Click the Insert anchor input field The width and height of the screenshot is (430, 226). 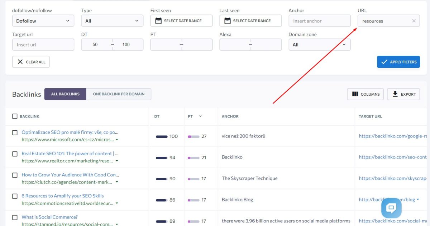[x=319, y=20]
